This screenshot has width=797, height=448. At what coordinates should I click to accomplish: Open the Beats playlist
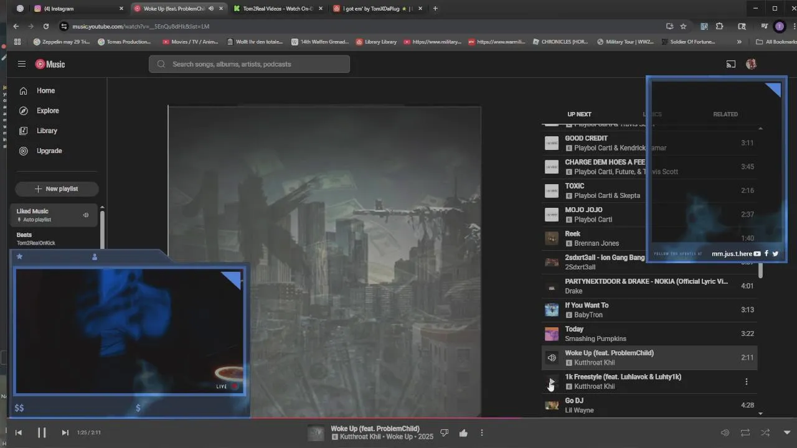[x=54, y=238]
